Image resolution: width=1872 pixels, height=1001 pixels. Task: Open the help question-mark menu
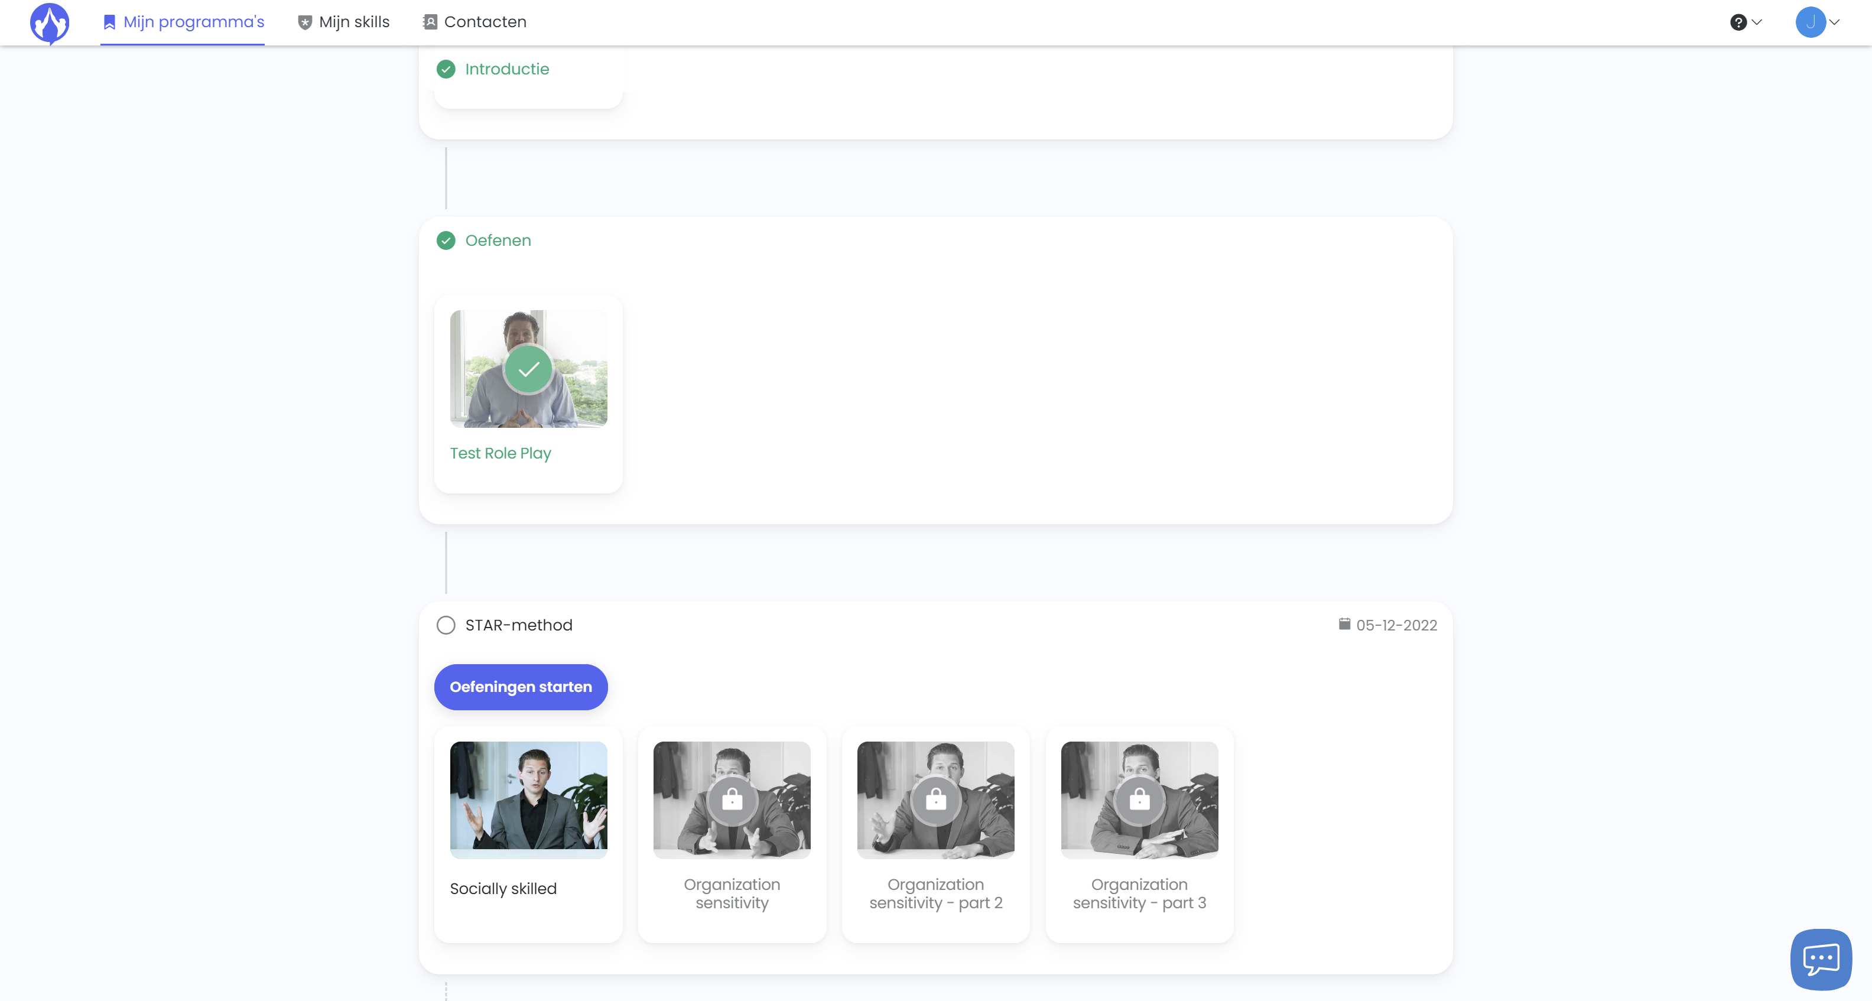(x=1738, y=22)
